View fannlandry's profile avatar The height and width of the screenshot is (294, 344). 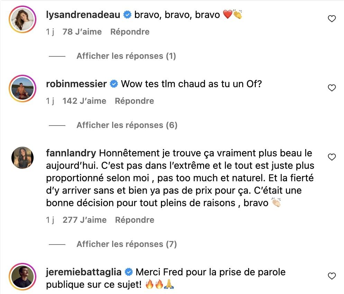click(23, 158)
